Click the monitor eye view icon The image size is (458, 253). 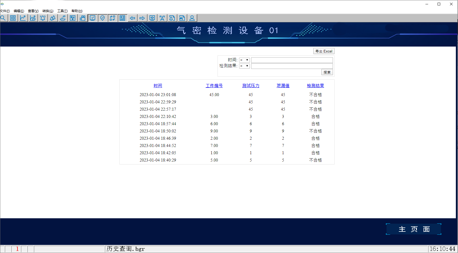[152, 18]
